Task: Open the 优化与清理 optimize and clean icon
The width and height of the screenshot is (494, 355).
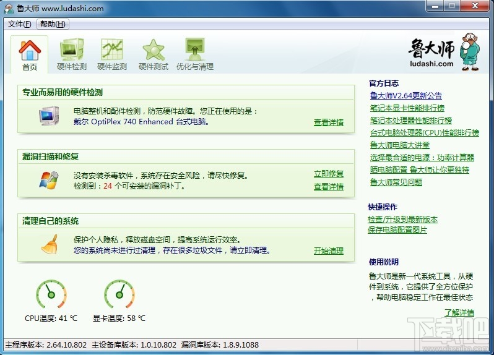Action: tap(195, 49)
